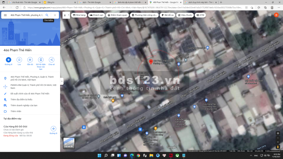
Task: Switch to 'cách chụp hình máy tính' tab
Action: click(x=200, y=2)
